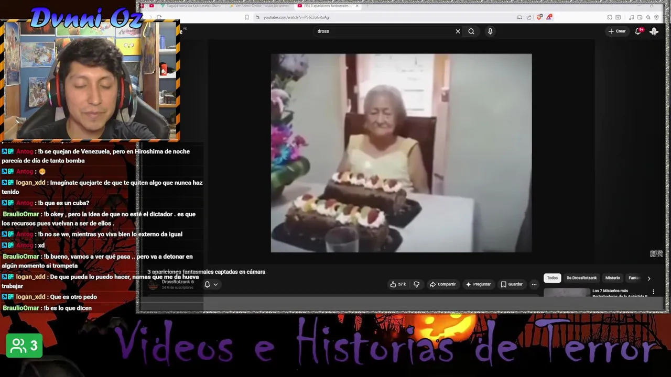The height and width of the screenshot is (377, 671).
Task: Reload the browser page
Action: pos(159,17)
